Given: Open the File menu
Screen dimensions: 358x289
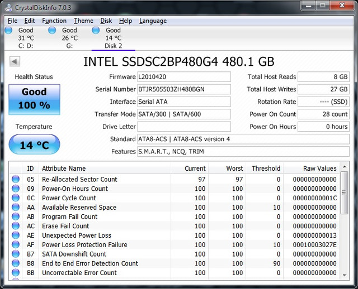Looking at the screenshot, I should tap(12, 21).
